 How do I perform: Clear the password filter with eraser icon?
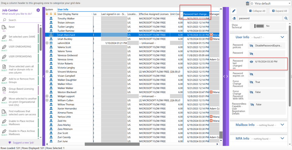pyautogui.click(x=234, y=18)
